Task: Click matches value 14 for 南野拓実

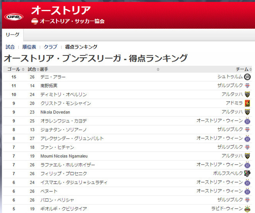Action: [x=32, y=86]
